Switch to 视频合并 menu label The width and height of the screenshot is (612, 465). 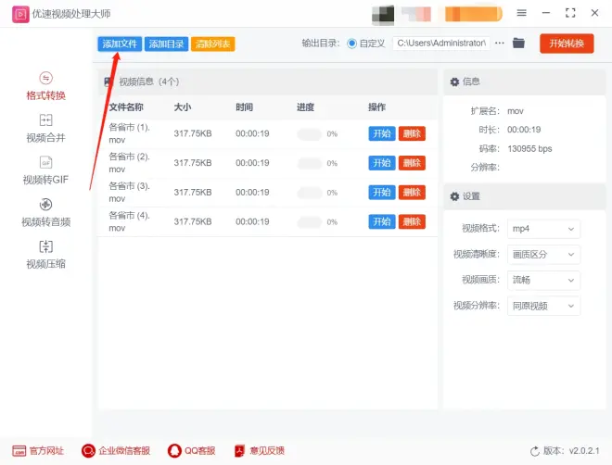click(x=45, y=138)
